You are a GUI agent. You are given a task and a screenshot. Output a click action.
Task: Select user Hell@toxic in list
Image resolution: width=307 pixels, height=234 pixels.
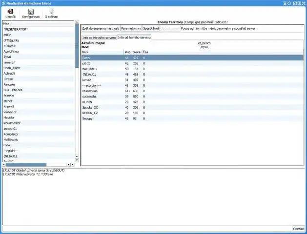coord(39,139)
